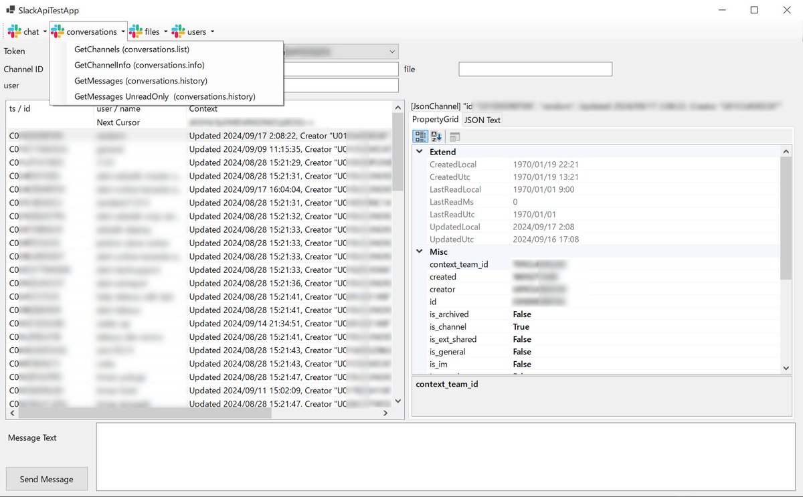803x497 pixels.
Task: Open the Token combo box dropdown arrow
Action: tap(391, 52)
